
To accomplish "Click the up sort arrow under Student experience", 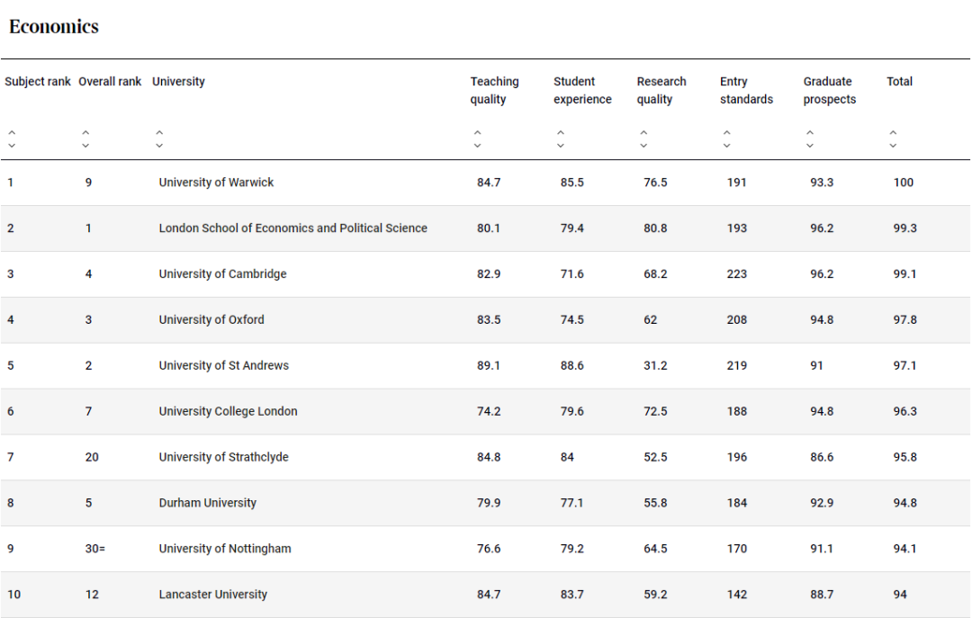I will [x=561, y=133].
